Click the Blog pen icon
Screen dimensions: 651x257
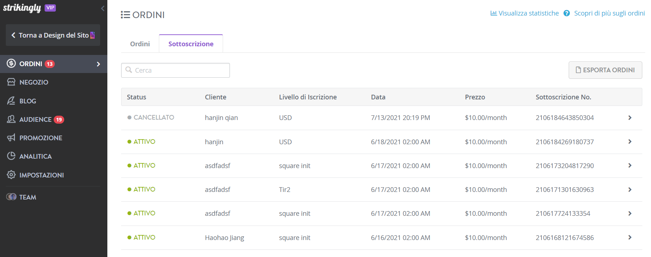point(11,100)
